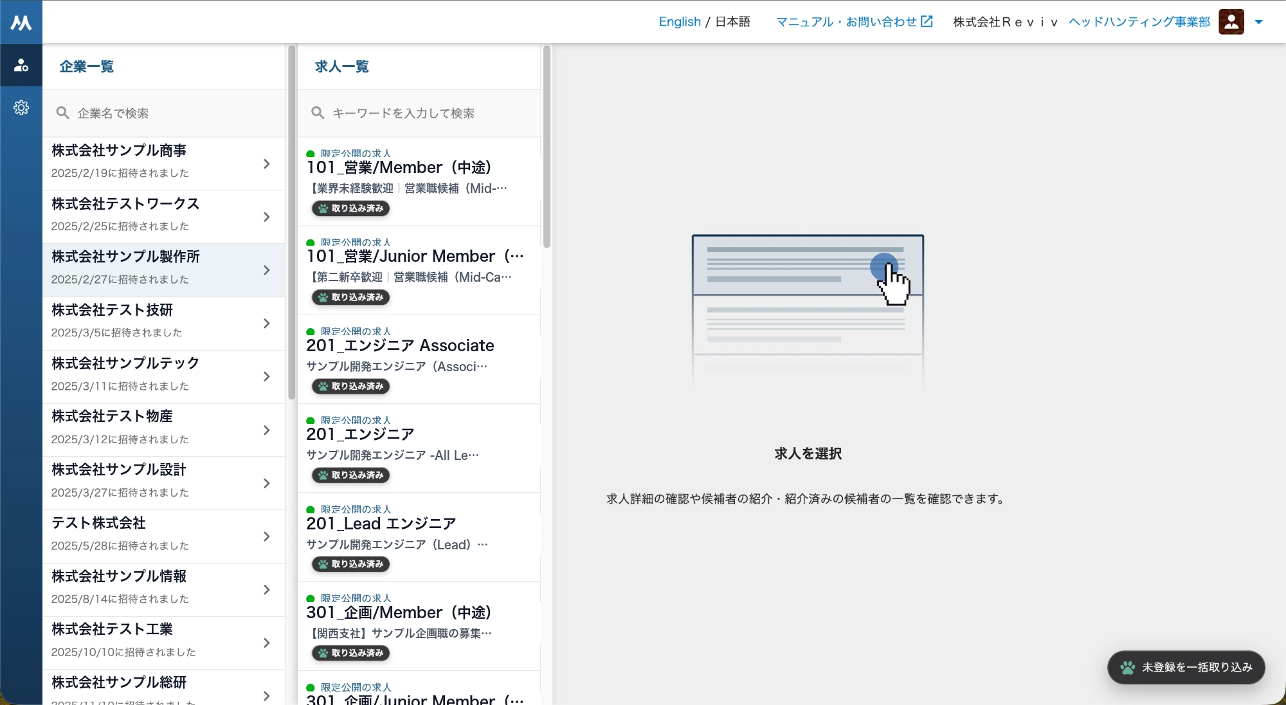
Task: Click 取り込み済み badge on 301_企画/Member job
Action: [x=351, y=653]
